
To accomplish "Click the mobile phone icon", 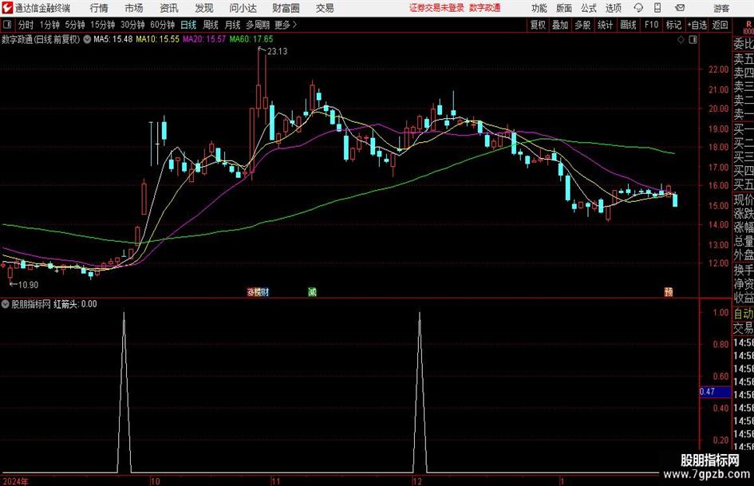I will pos(657,8).
